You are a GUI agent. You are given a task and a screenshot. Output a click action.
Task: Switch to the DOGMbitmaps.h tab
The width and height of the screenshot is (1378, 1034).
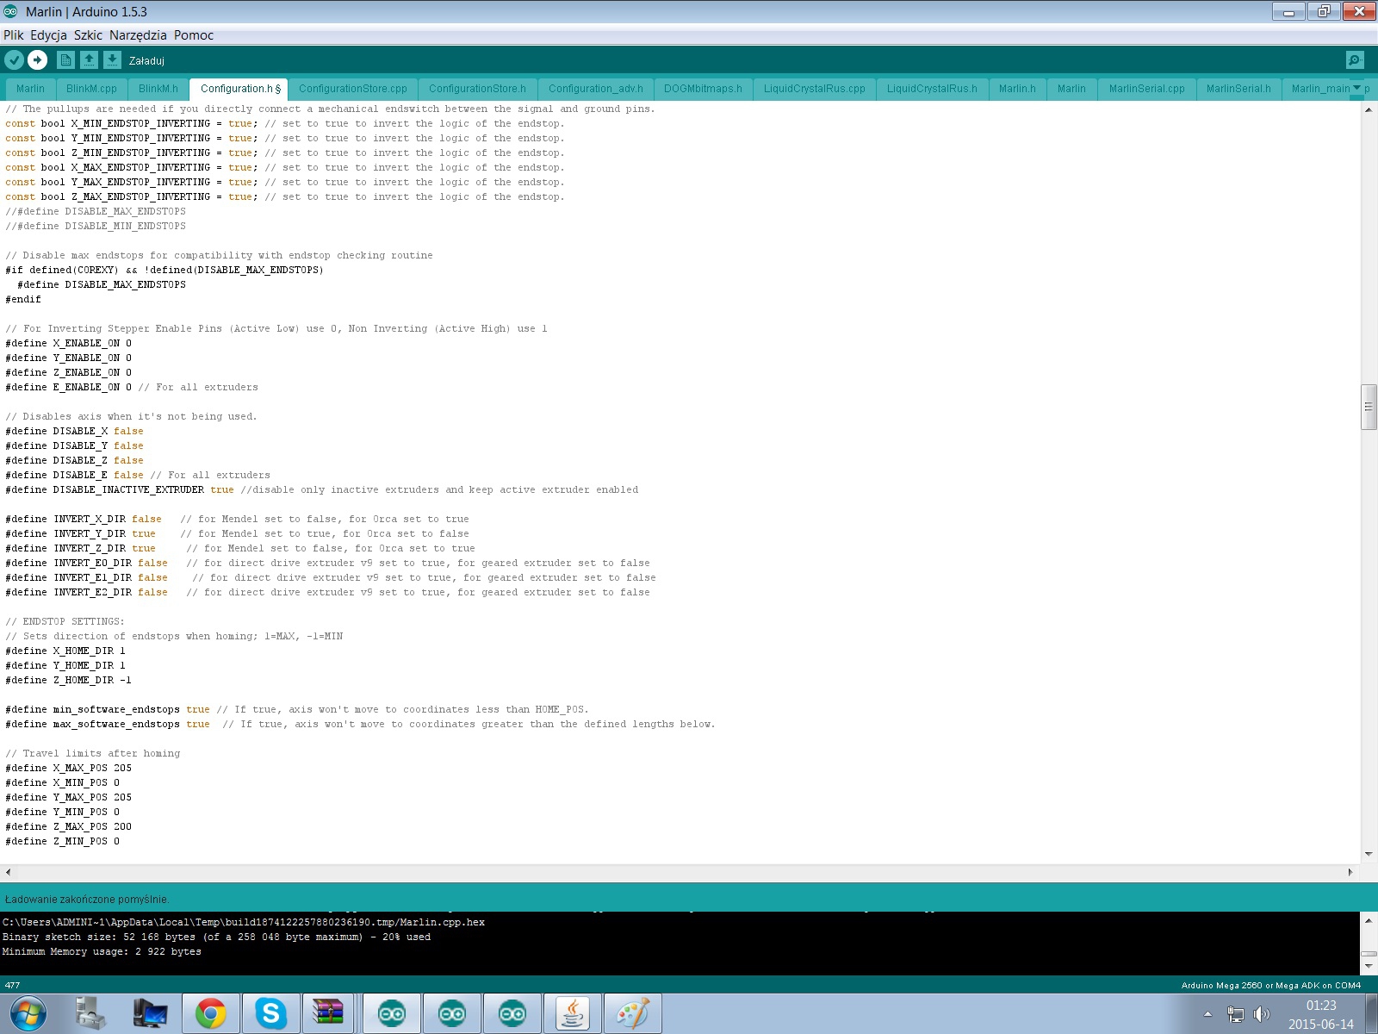703,89
